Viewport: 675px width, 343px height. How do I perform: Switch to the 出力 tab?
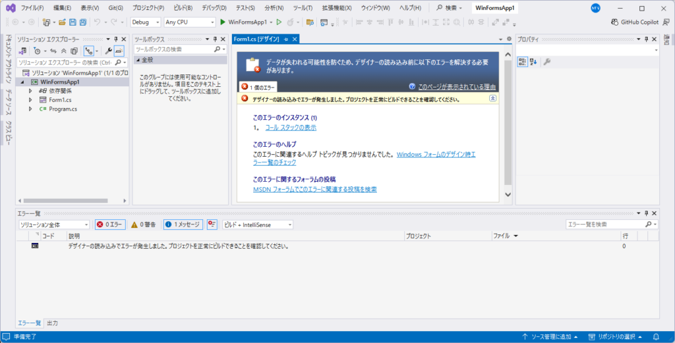[52, 323]
